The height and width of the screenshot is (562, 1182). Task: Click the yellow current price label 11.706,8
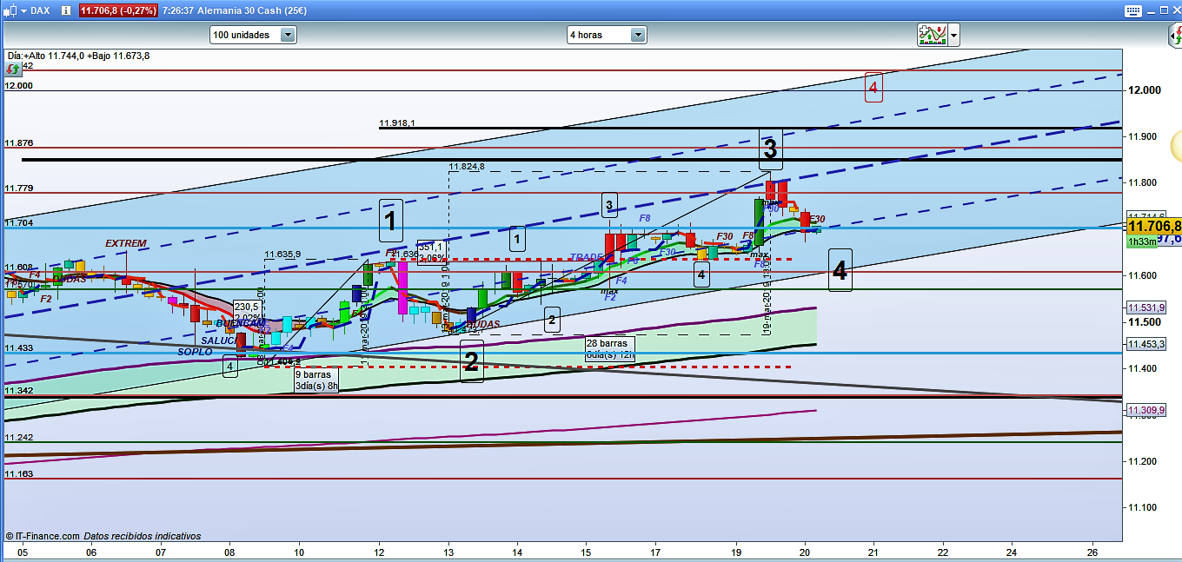[1152, 226]
